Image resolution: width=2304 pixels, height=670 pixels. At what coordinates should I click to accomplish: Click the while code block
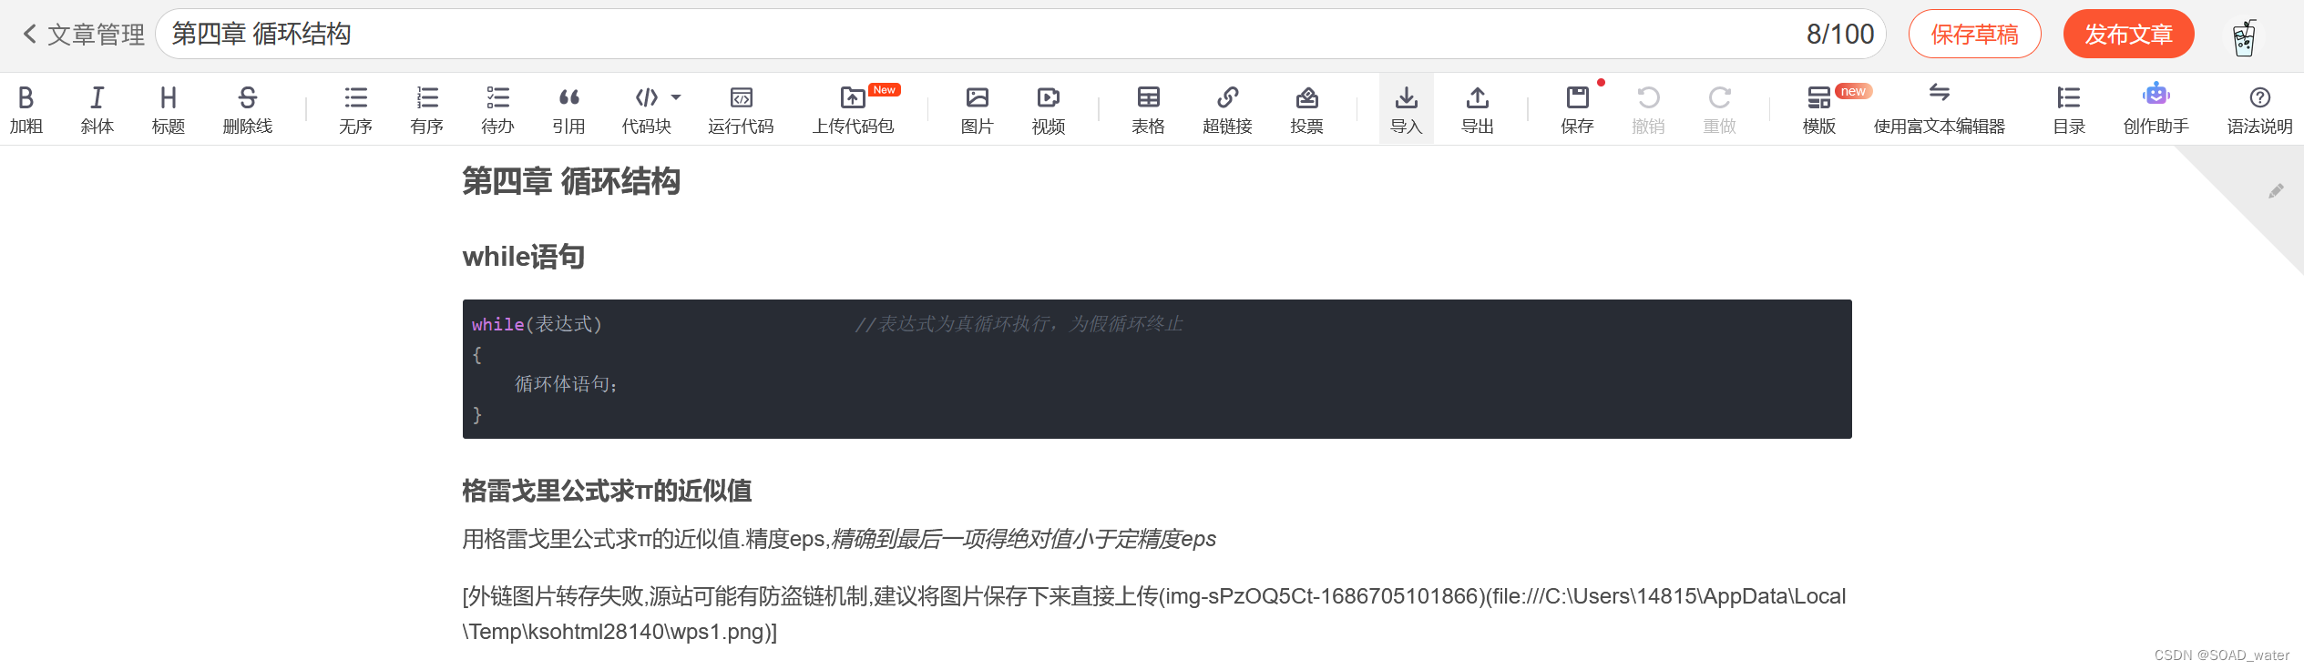[x=1157, y=369]
